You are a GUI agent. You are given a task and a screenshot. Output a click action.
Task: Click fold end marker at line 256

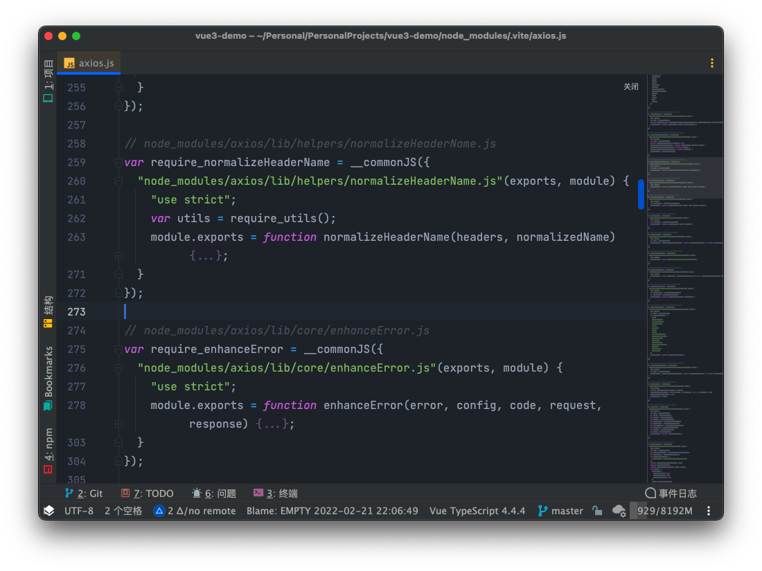[118, 106]
